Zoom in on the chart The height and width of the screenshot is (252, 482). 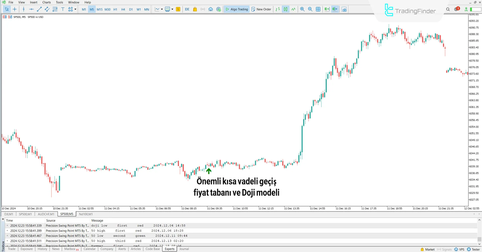pos(302,9)
